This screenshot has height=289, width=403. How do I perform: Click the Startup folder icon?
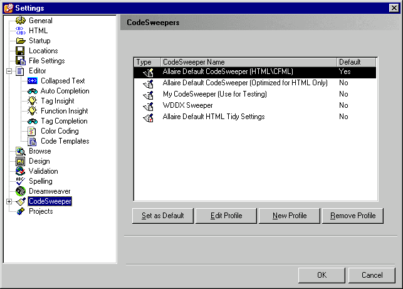(x=20, y=41)
